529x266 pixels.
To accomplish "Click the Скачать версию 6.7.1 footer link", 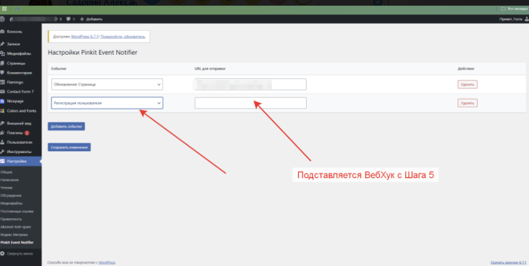I will click(508, 262).
